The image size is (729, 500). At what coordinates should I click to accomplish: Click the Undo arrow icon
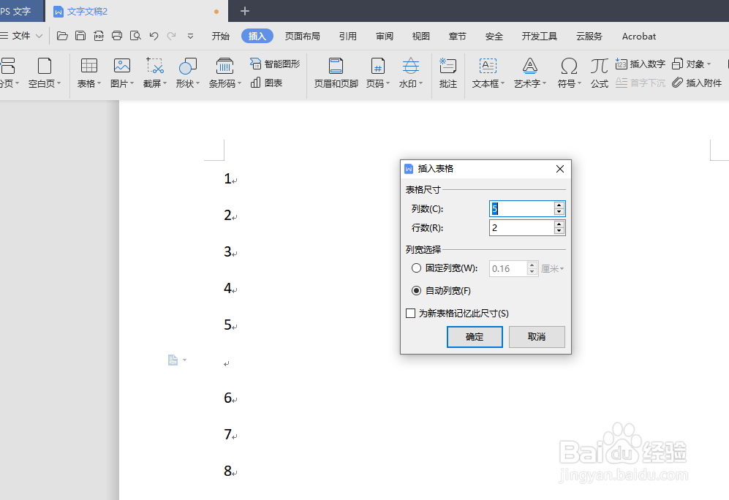pos(154,36)
